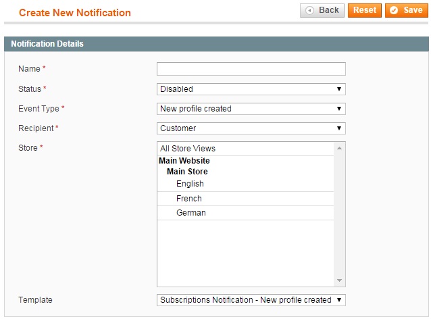Open the Template dropdown
Image resolution: width=431 pixels, height=319 pixels.
click(251, 300)
